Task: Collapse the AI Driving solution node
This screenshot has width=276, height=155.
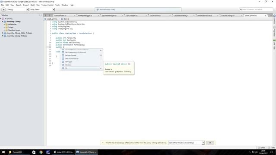Action: coord(1,19)
